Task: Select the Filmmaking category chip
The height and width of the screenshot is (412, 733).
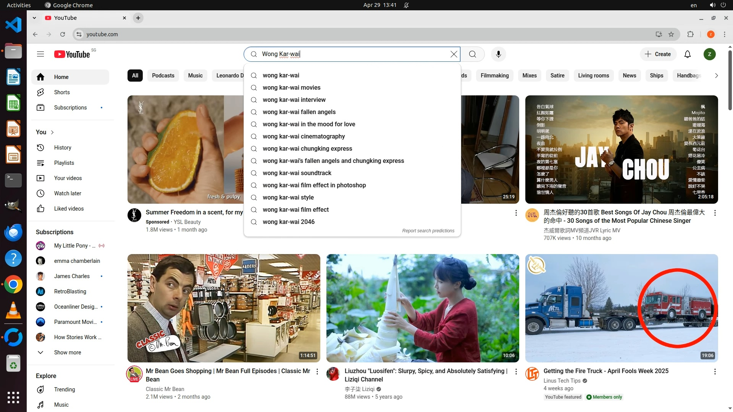Action: click(x=494, y=76)
